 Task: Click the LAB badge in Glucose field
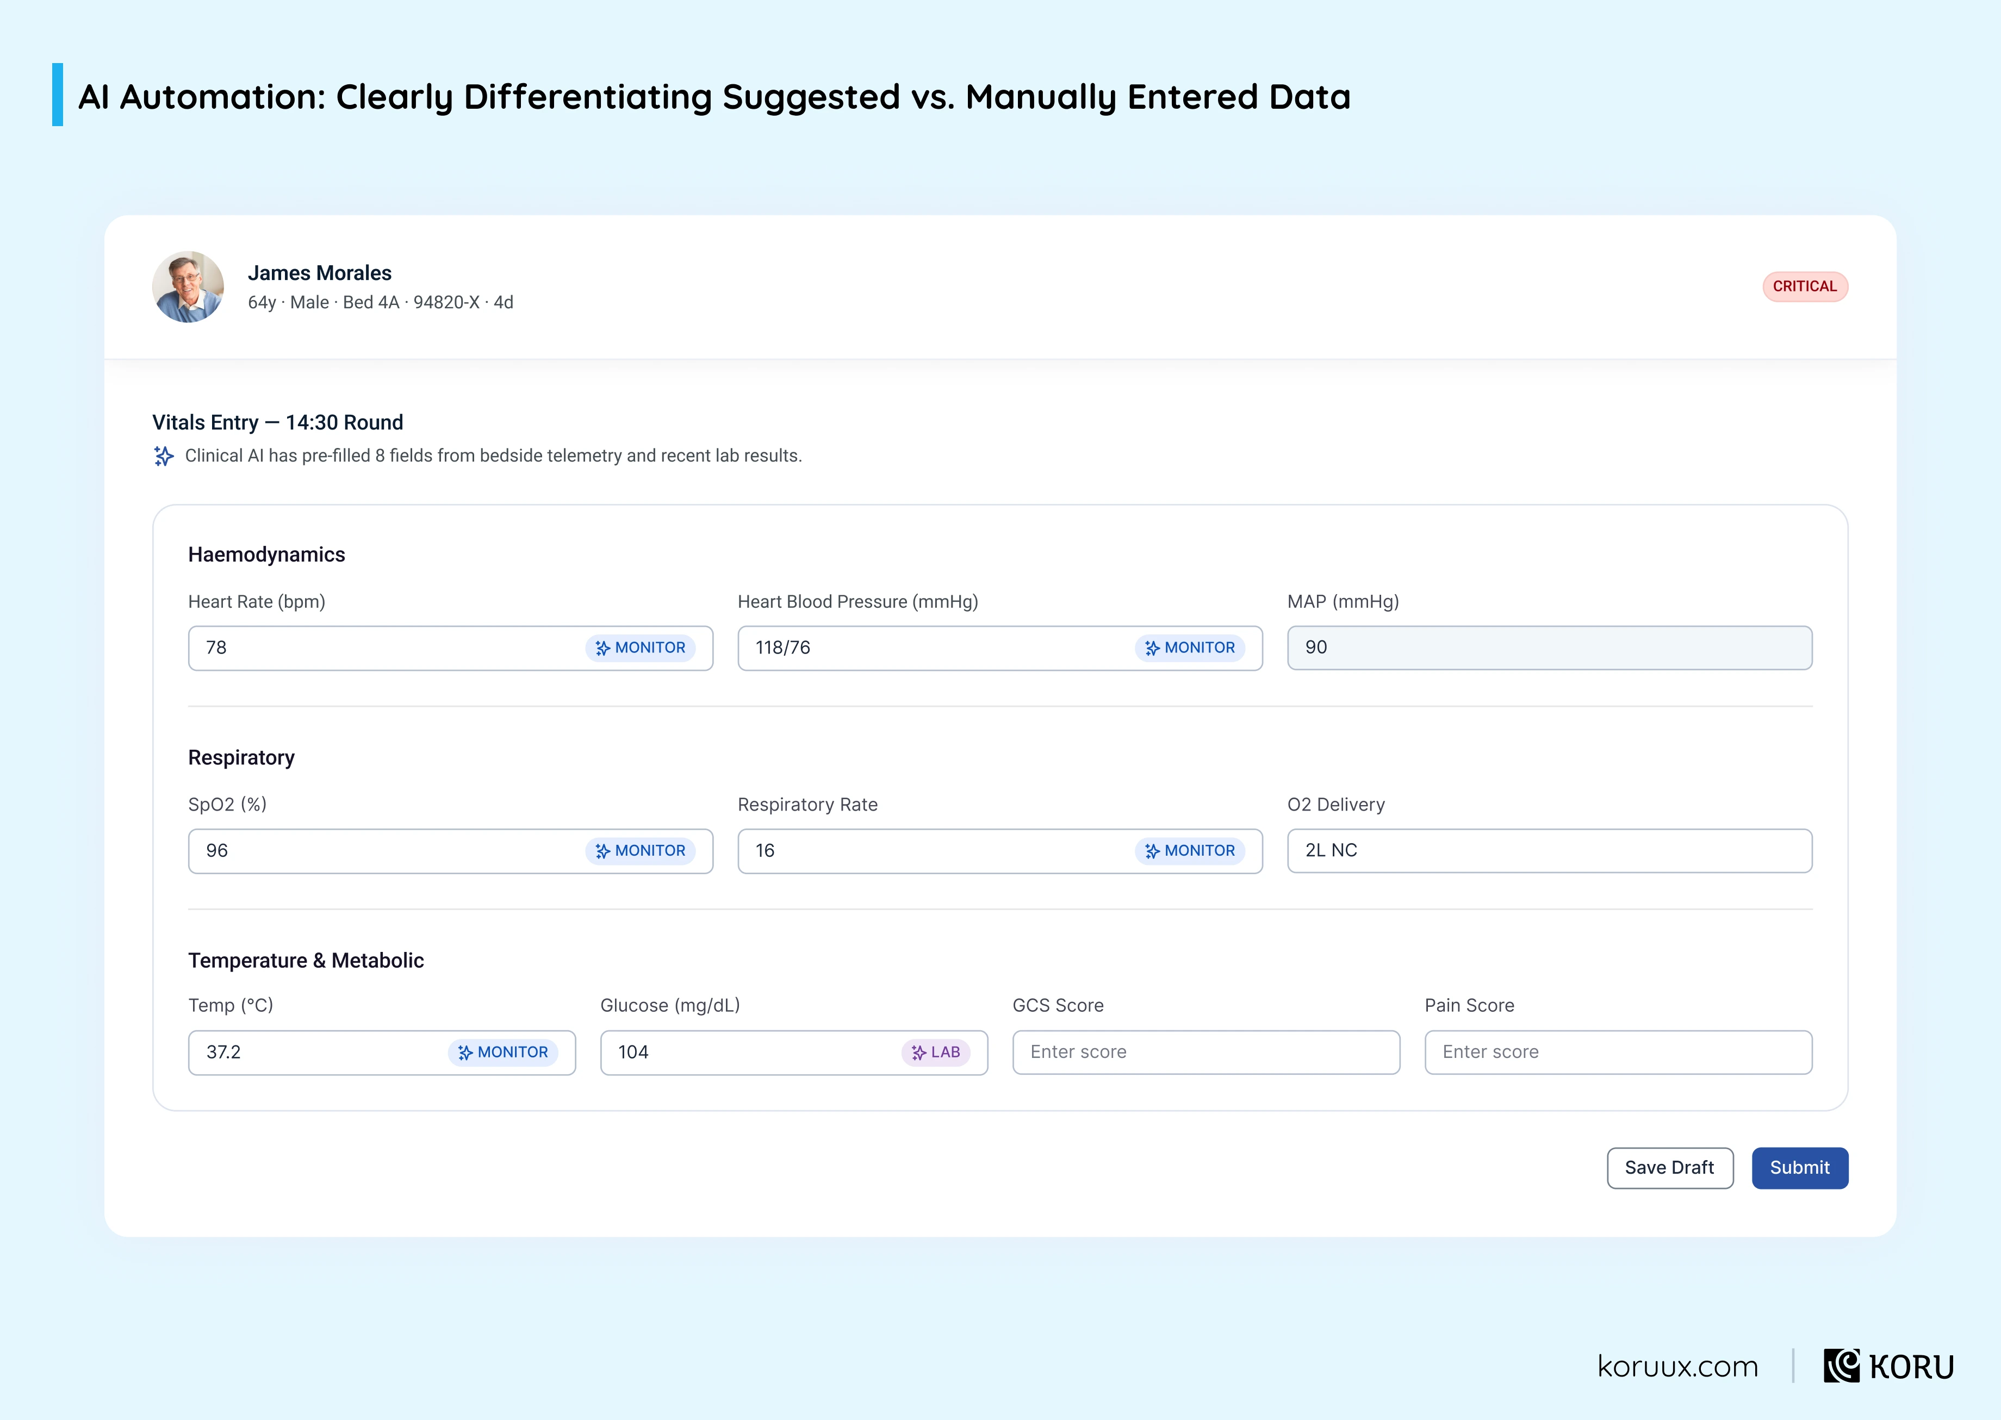click(936, 1052)
